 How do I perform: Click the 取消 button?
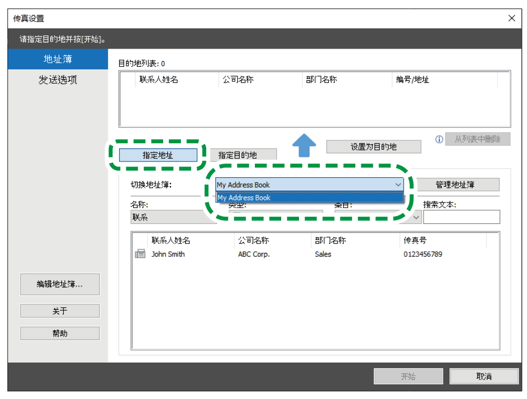point(483,376)
